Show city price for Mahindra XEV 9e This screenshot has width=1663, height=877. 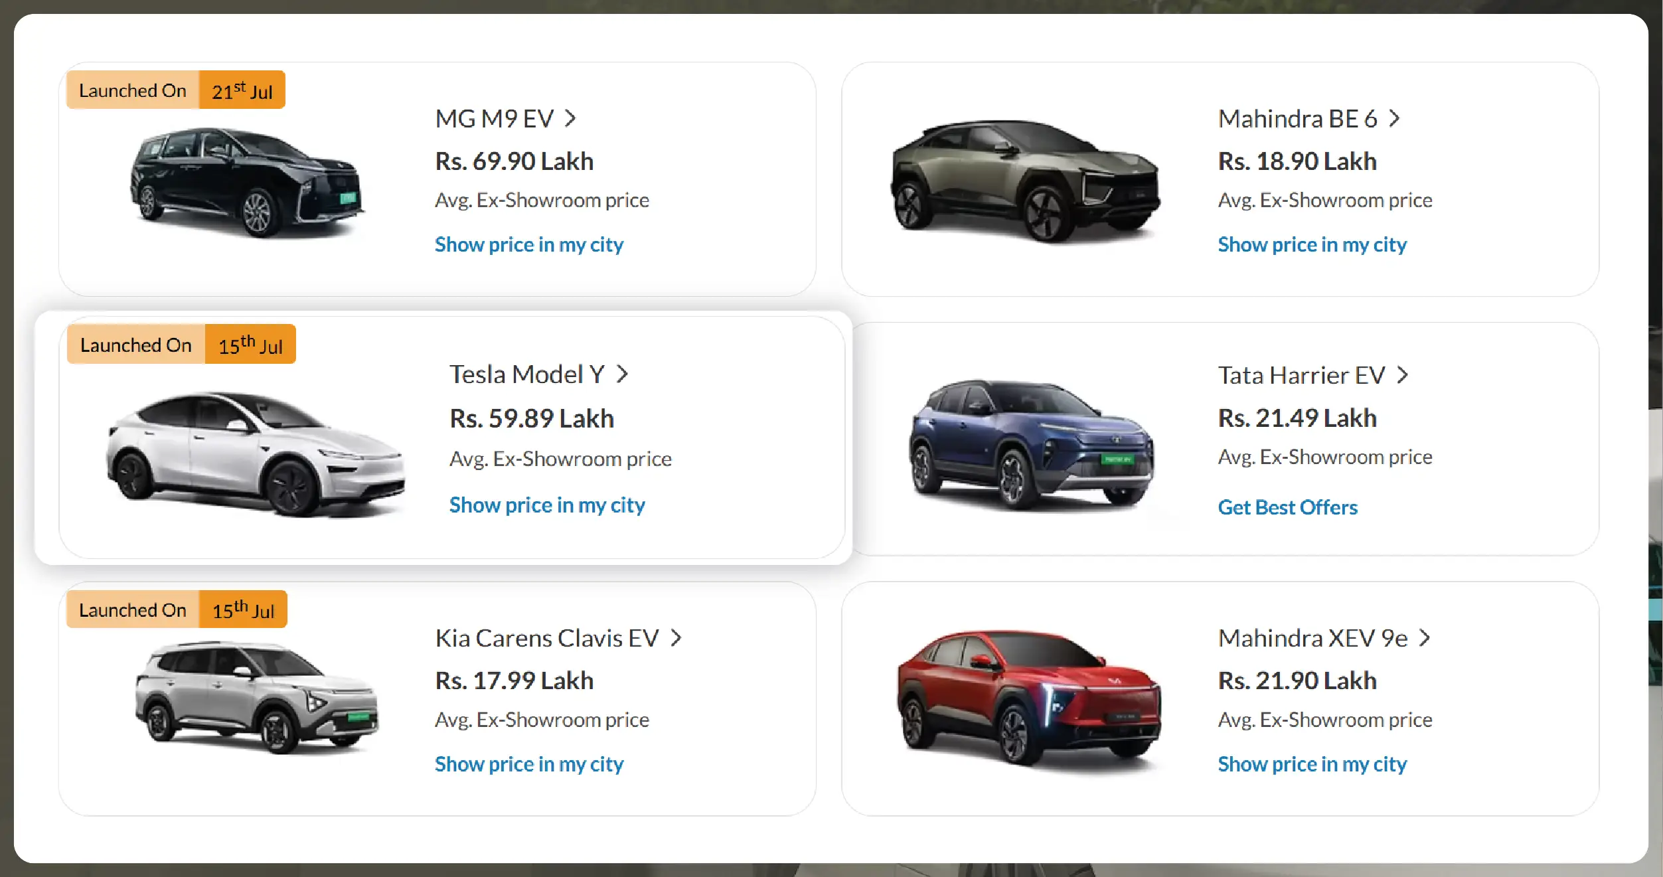click(1312, 764)
